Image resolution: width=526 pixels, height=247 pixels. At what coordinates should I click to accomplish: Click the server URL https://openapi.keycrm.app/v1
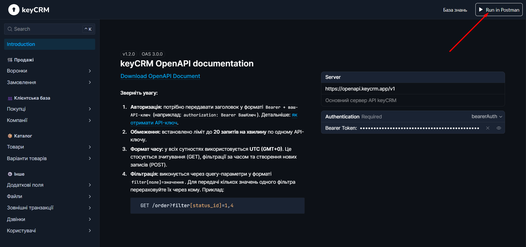tap(360, 89)
